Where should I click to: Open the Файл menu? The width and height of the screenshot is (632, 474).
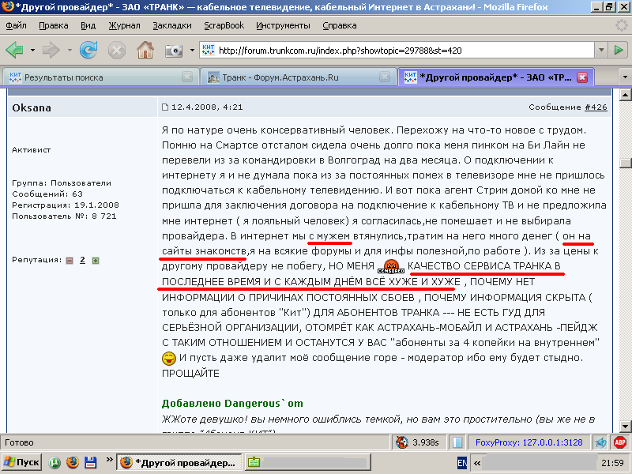coord(16,25)
